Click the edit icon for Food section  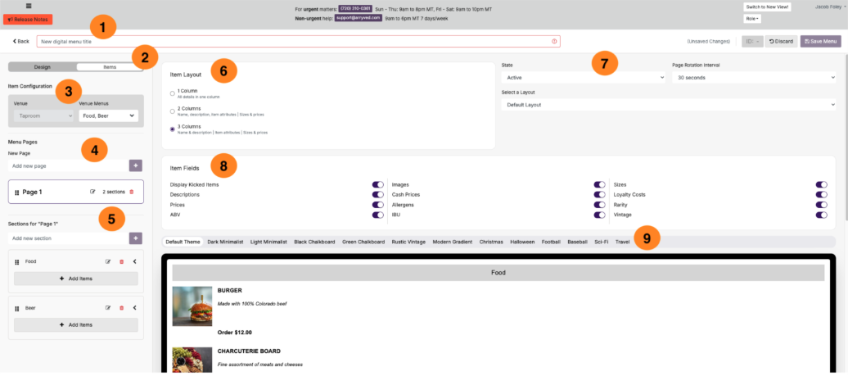[108, 262]
